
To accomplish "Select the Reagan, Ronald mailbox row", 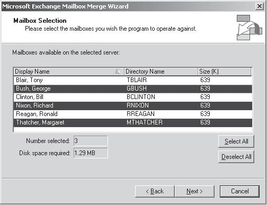I will (133, 114).
